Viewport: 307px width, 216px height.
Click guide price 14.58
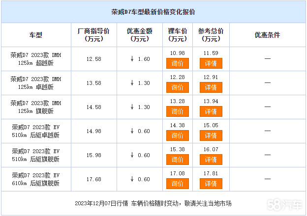pos(94,107)
